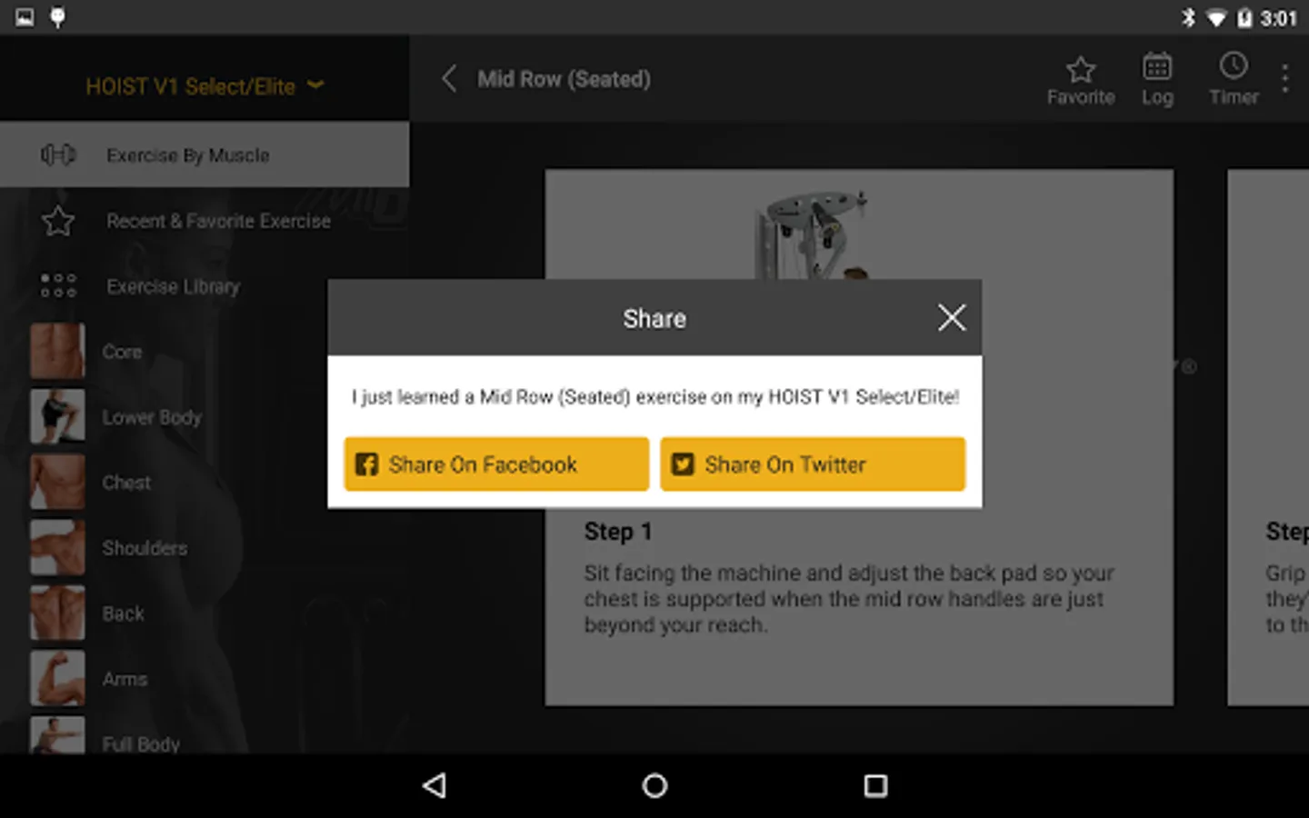Viewport: 1309px width, 818px height.
Task: Click the star icon in sidebar
Action: pyautogui.click(x=58, y=221)
